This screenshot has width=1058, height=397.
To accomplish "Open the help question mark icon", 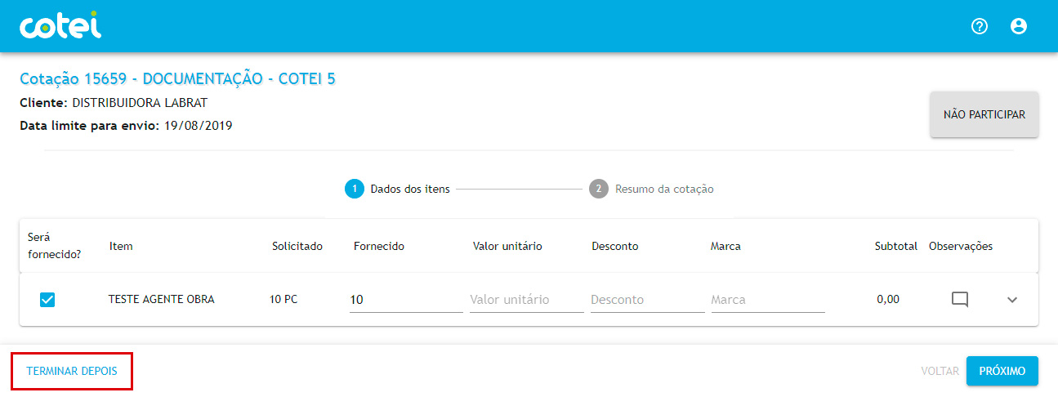I will 980,26.
